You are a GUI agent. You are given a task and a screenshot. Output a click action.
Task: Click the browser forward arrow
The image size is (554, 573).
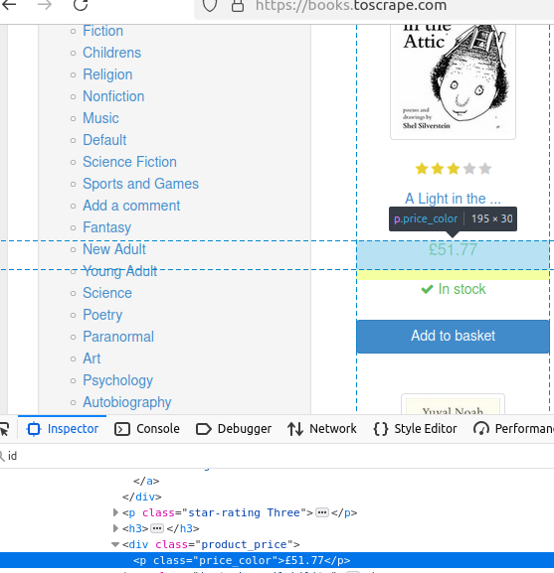click(45, 4)
